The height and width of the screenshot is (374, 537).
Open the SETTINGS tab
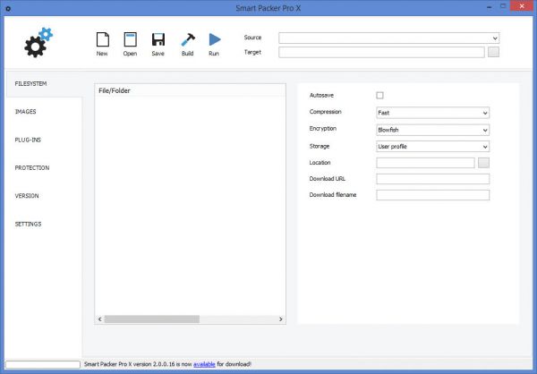click(44, 224)
